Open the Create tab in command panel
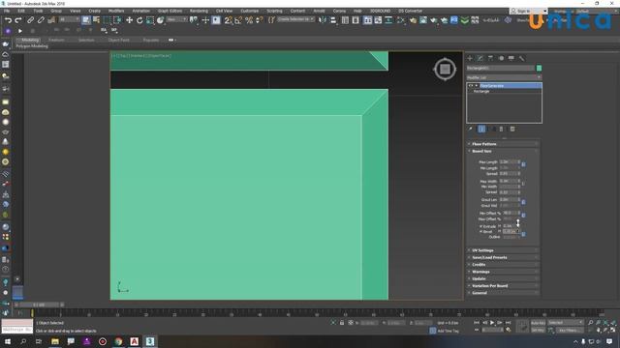 [470, 58]
